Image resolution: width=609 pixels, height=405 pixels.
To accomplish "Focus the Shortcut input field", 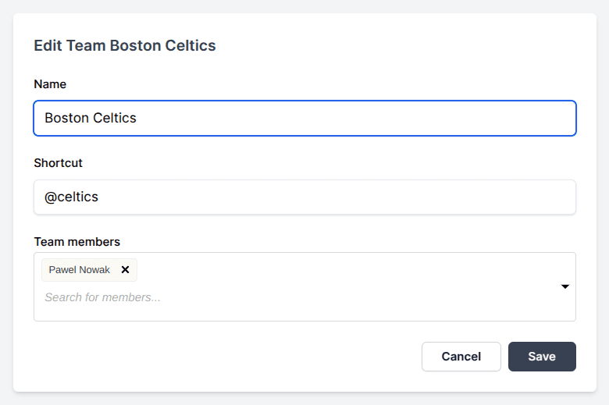I will pyautogui.click(x=304, y=197).
